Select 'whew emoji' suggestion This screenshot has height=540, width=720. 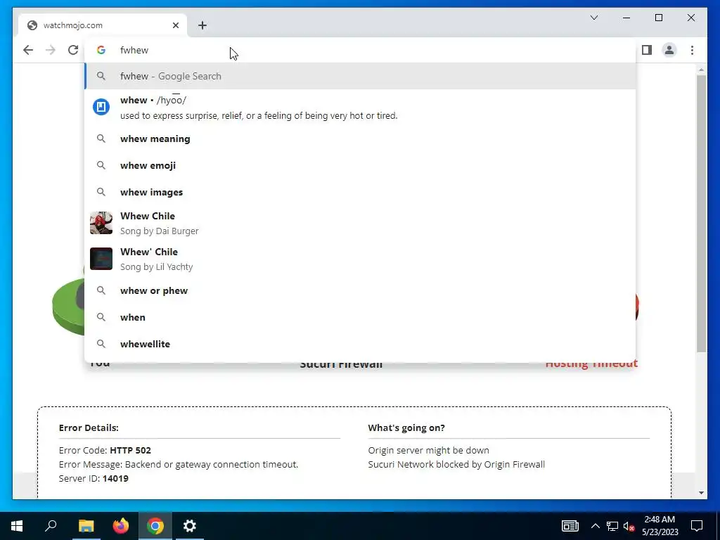click(x=361, y=165)
